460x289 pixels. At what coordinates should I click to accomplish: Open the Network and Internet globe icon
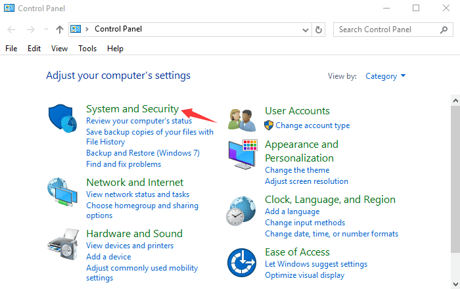(62, 192)
